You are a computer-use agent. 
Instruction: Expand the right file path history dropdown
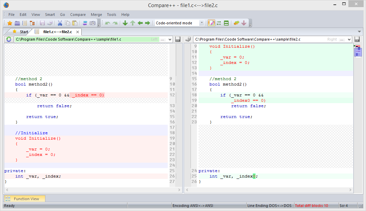pos(349,39)
